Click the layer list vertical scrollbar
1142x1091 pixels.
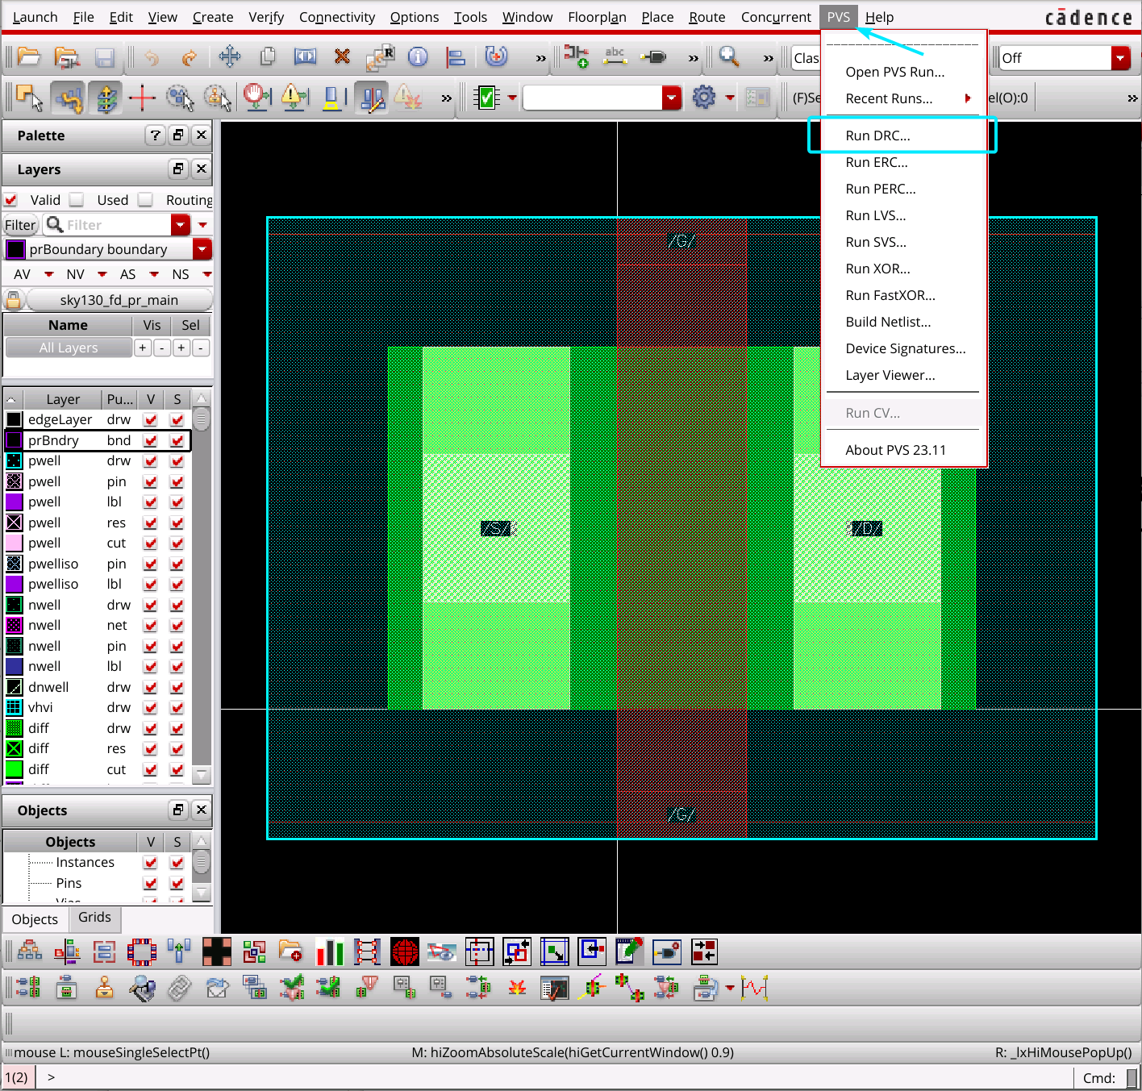202,587
